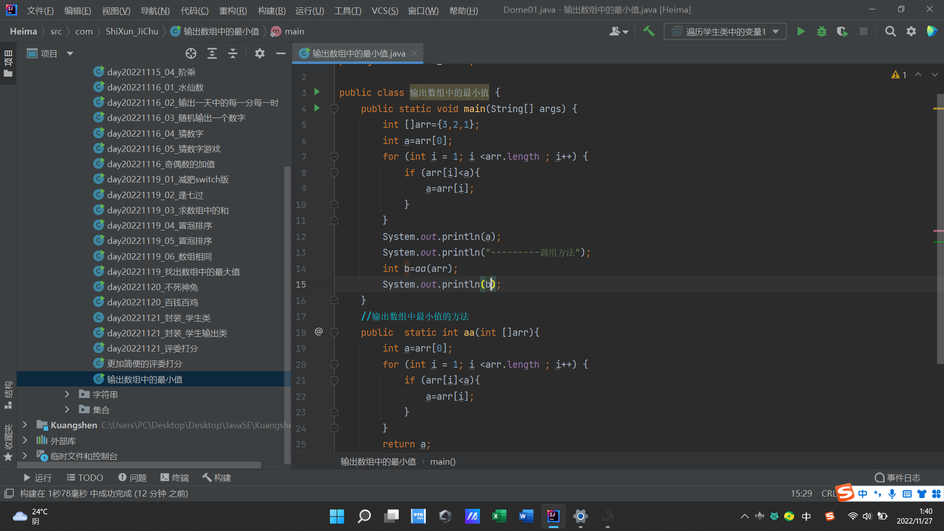Select the 输出数组中的最小值.java editor tab

[358, 54]
